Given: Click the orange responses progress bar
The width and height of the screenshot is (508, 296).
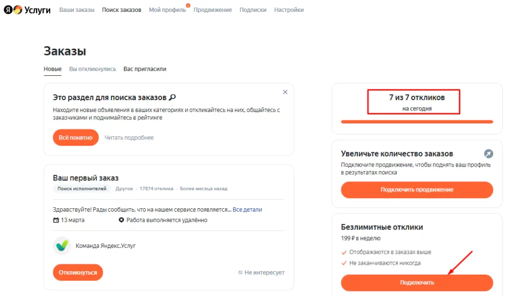Looking at the screenshot, I should click(x=417, y=121).
